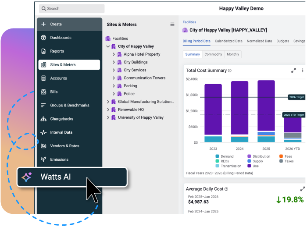Expand the Average Daily Cost card
The width and height of the screenshot is (307, 227).
303,189
